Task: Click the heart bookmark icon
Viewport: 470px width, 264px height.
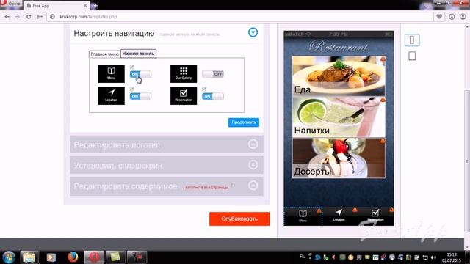Action: click(439, 17)
